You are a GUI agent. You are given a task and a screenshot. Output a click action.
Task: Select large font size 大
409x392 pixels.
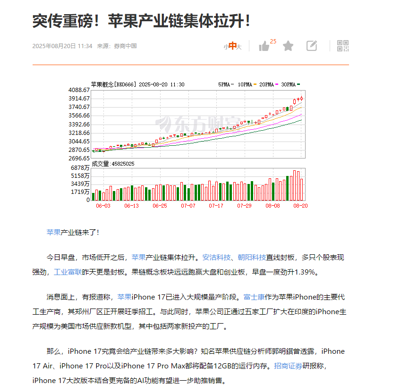click(x=239, y=47)
